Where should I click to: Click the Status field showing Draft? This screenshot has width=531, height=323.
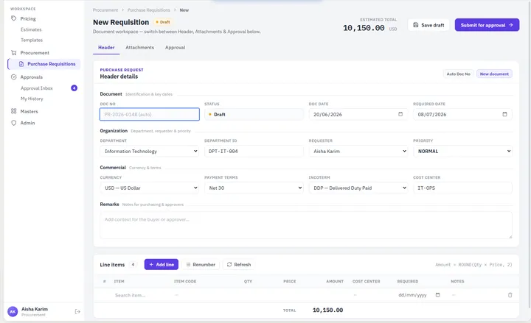(x=254, y=114)
